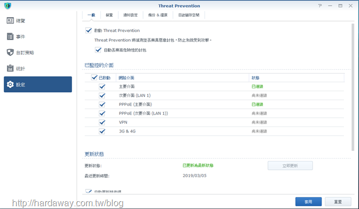Click the Threat Prevention shield logo
The width and height of the screenshot is (359, 209).
pos(7,6)
